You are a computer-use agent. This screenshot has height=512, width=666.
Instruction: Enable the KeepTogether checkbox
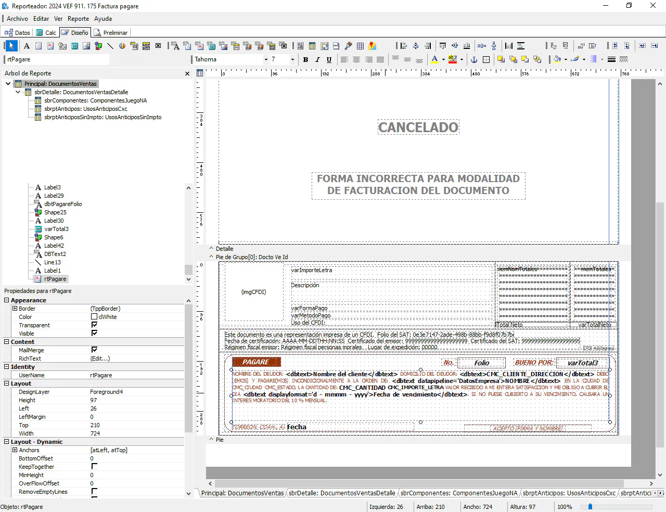point(94,466)
